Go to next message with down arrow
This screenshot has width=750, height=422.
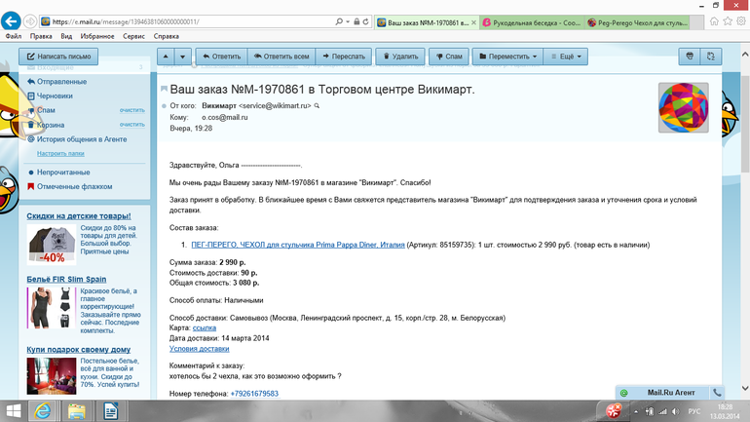pyautogui.click(x=183, y=57)
